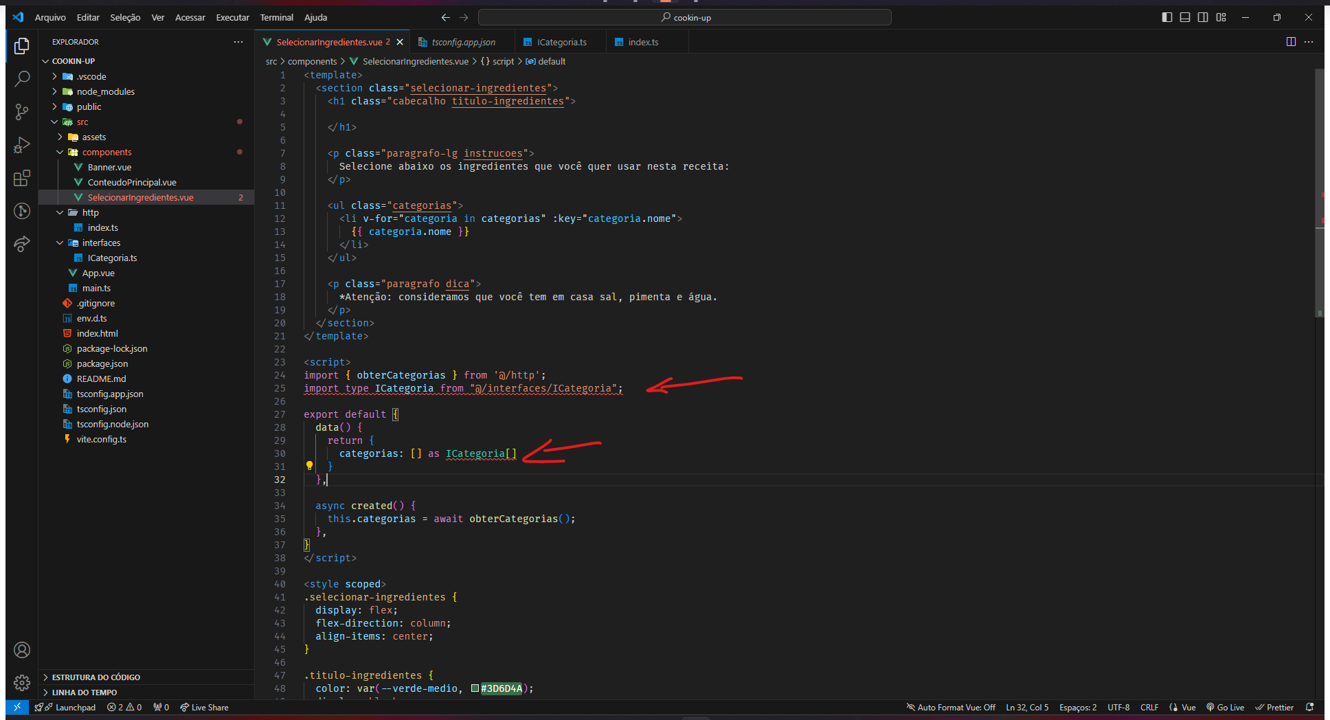
Task: Open the Search view icon
Action: (22, 79)
